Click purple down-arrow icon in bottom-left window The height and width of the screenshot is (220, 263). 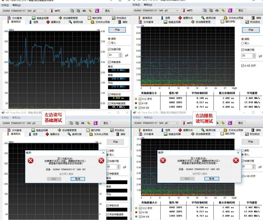point(95,123)
